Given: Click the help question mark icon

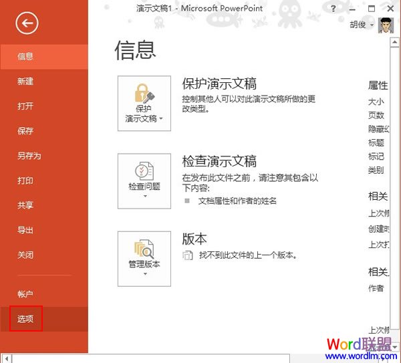Looking at the screenshot, I should [x=333, y=9].
